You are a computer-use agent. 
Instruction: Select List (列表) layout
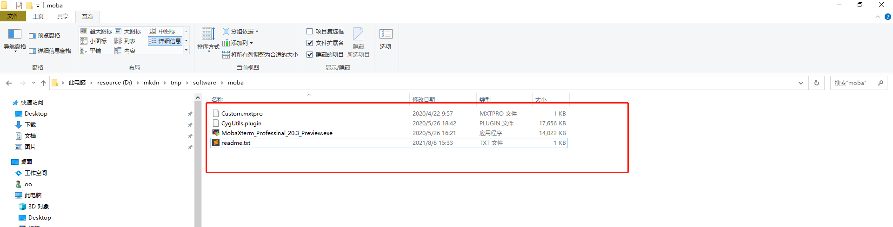125,41
